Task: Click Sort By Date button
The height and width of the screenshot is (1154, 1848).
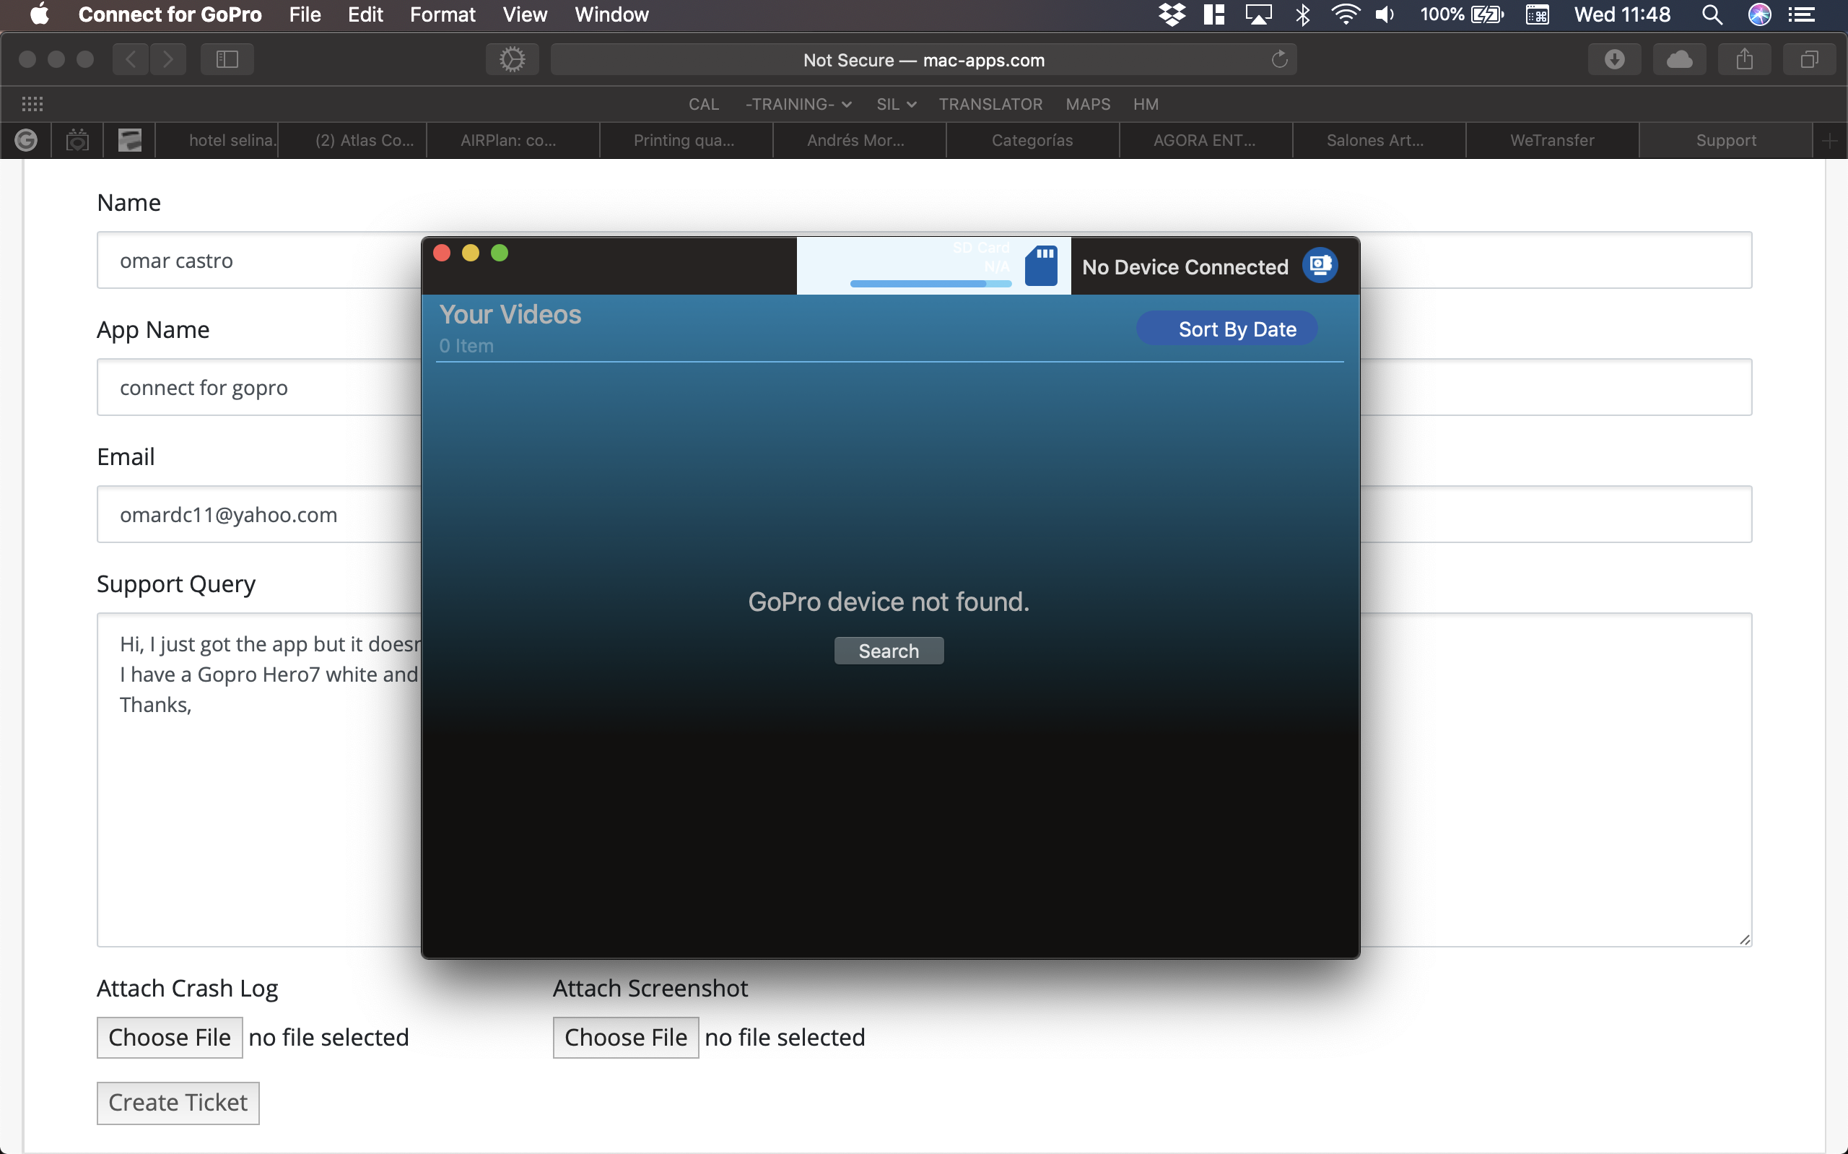Action: click(1226, 329)
